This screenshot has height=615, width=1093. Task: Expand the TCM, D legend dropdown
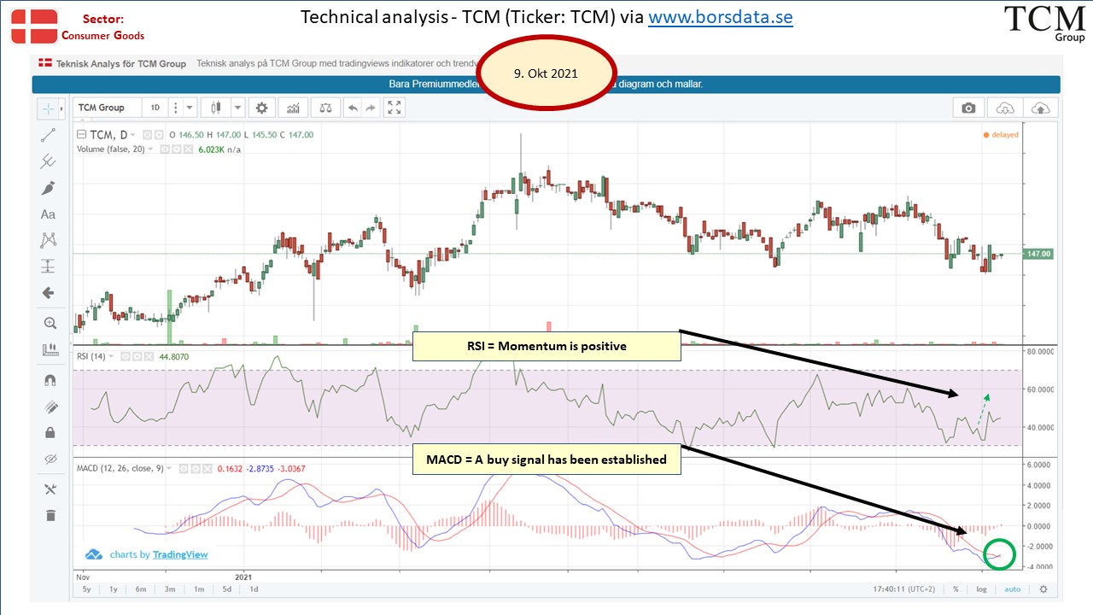pyautogui.click(x=134, y=135)
